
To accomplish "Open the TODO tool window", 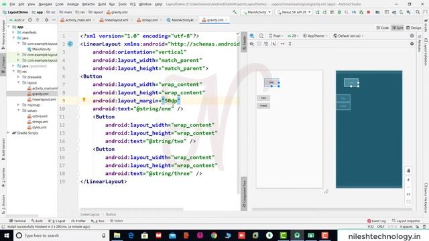I will coord(116,221).
